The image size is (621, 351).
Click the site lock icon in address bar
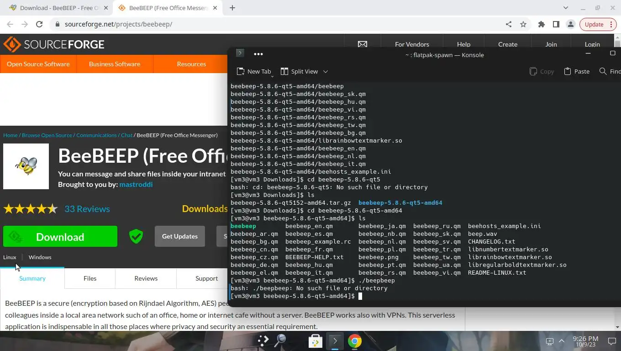(57, 24)
